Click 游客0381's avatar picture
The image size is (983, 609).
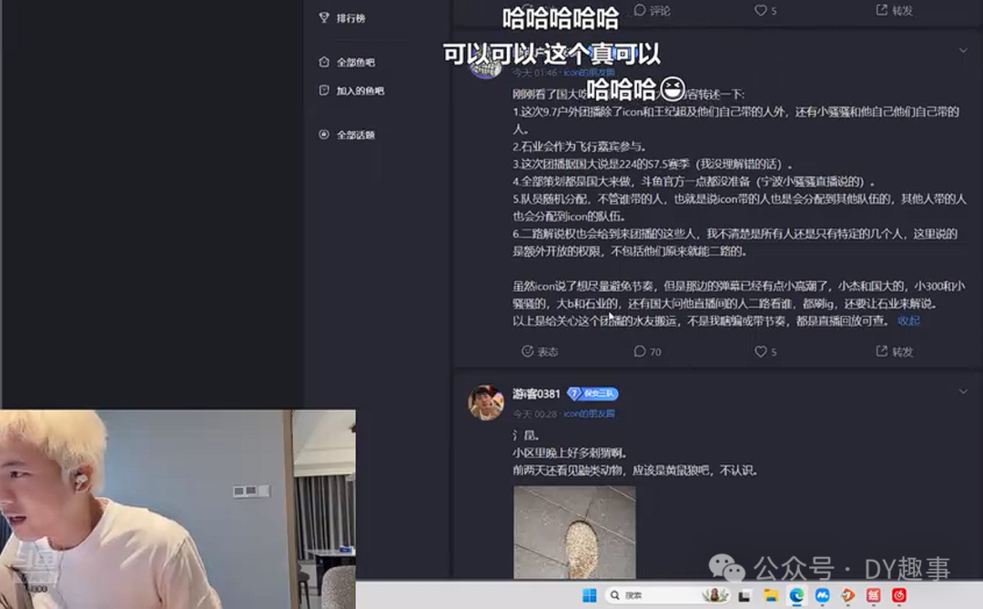pyautogui.click(x=486, y=402)
